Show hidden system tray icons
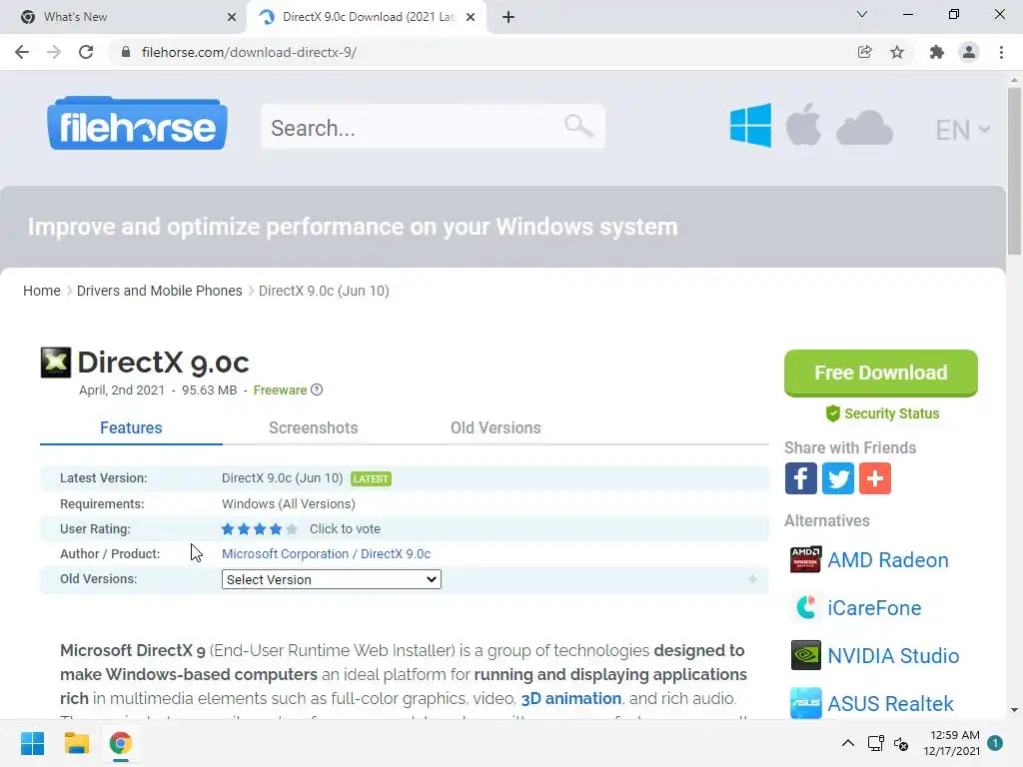Screen dimensions: 1023x767 coord(847,743)
